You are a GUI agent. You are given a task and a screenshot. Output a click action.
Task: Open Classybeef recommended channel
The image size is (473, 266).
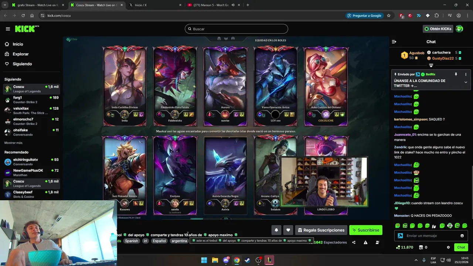(31, 194)
